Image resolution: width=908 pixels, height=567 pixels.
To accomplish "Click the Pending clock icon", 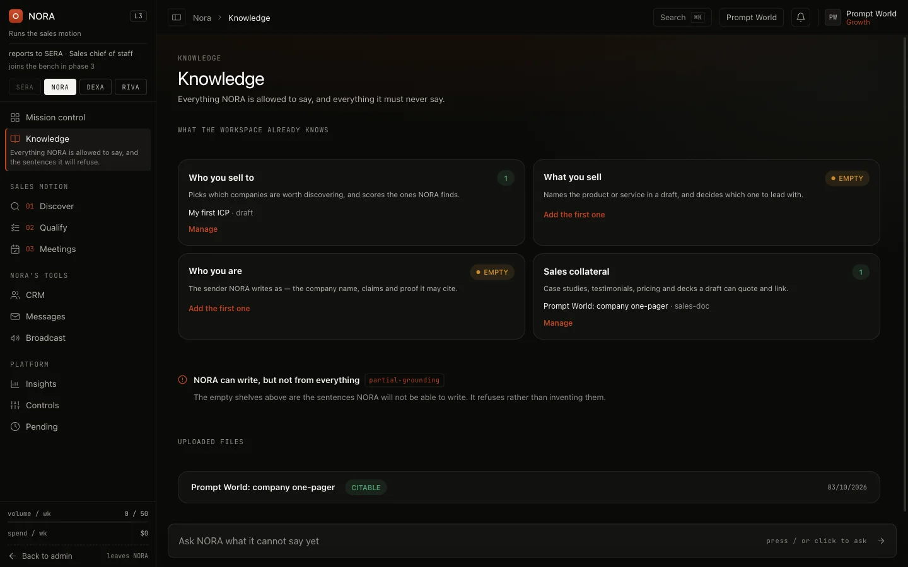I will click(x=15, y=427).
